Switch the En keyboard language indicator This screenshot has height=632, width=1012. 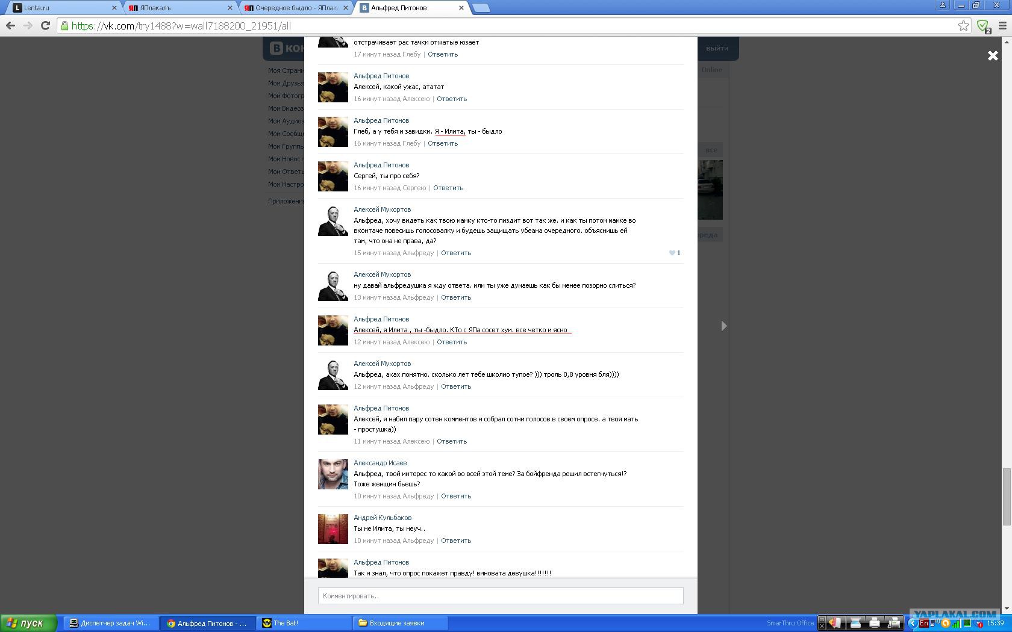click(923, 624)
